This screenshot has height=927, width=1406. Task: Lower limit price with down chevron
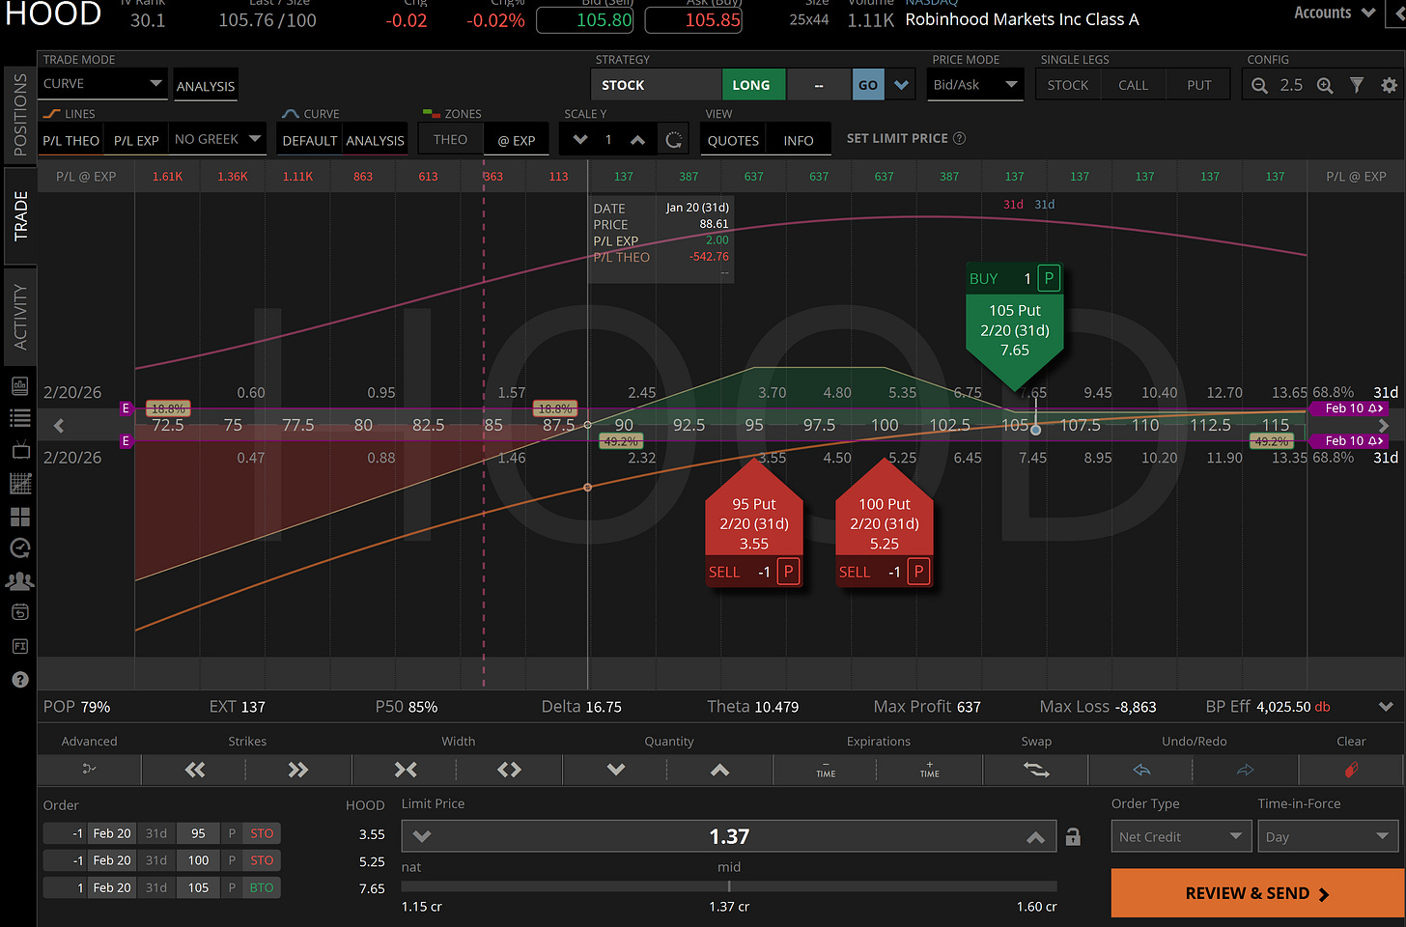pyautogui.click(x=422, y=837)
